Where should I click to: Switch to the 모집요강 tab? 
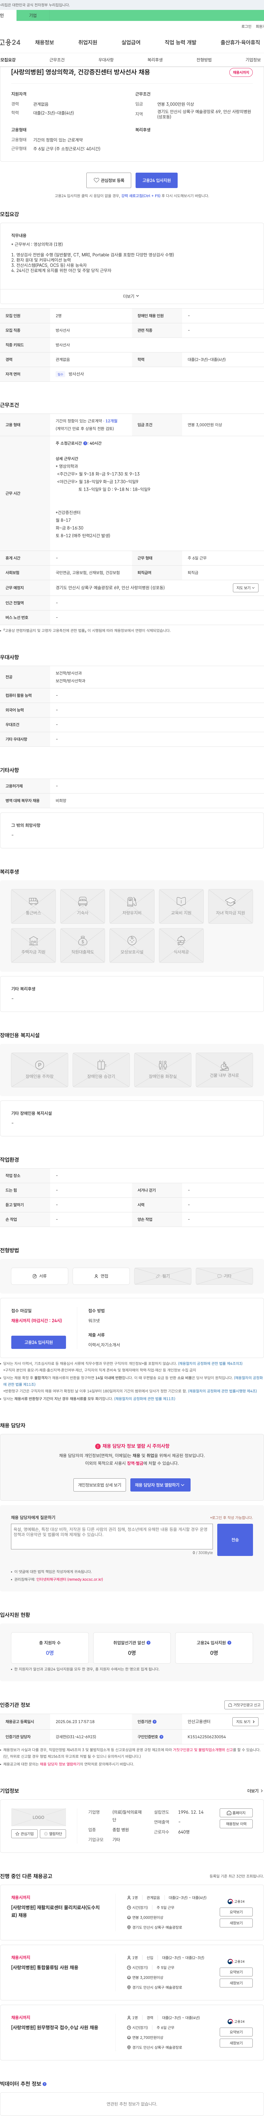[x=8, y=60]
